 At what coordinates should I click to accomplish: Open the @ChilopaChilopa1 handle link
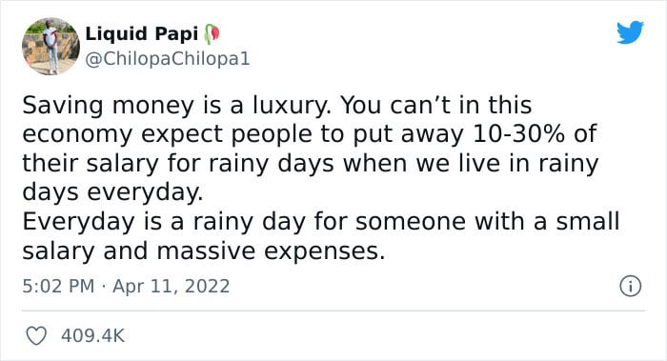coord(168,59)
